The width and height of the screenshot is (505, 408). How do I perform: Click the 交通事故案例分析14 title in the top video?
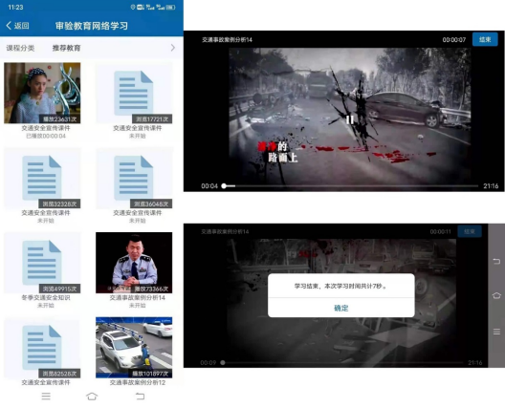click(x=227, y=40)
